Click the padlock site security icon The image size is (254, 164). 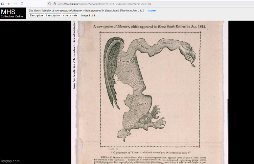[55, 4]
